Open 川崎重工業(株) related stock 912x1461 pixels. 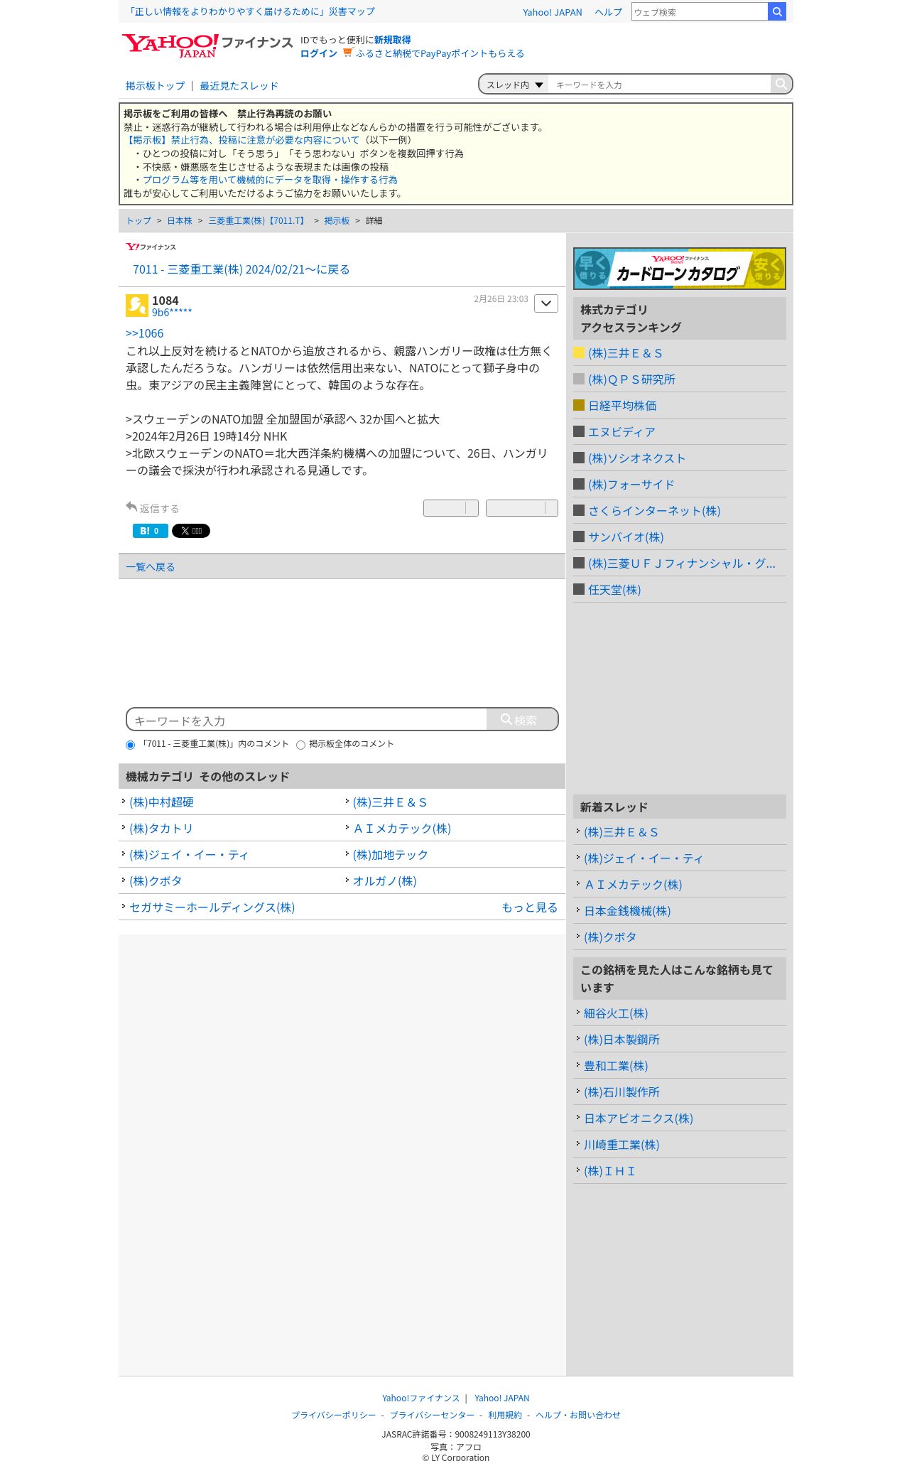click(621, 1145)
